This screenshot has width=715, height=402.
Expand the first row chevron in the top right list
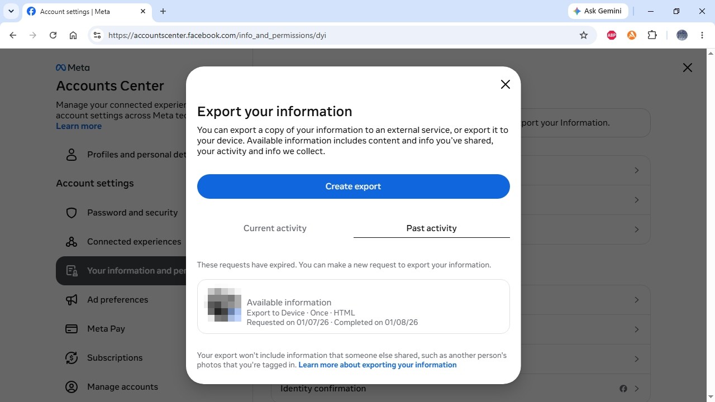click(636, 170)
